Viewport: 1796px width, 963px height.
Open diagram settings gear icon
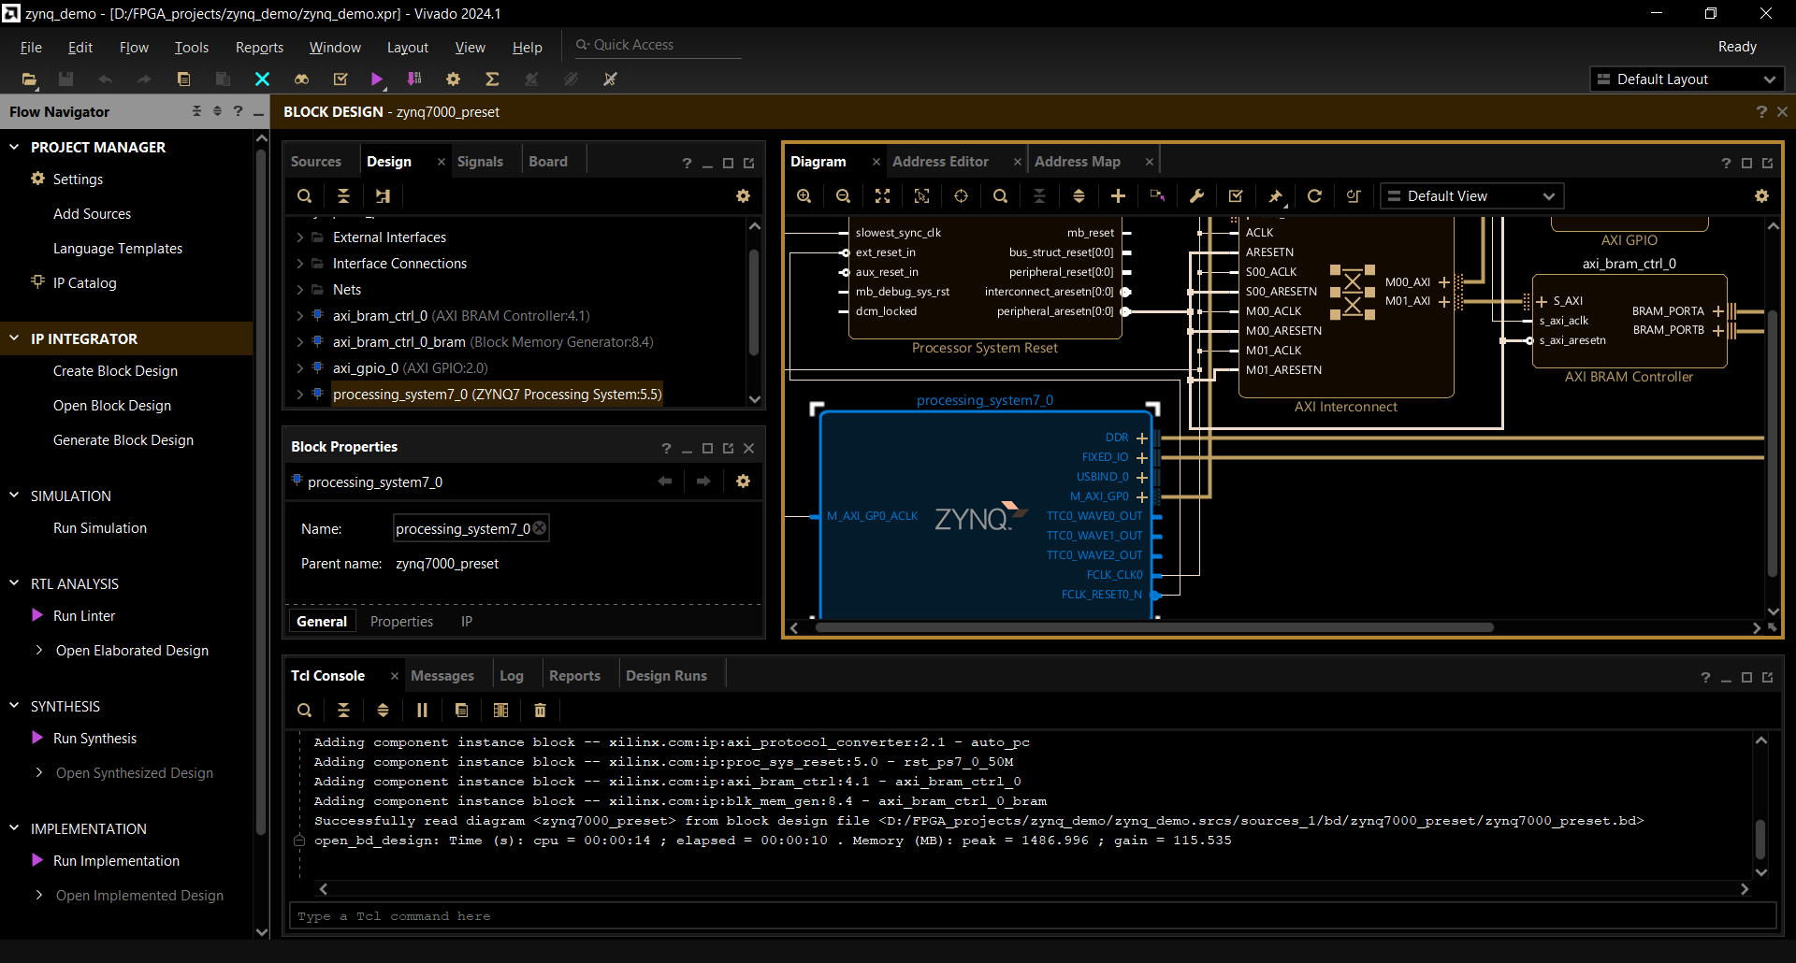click(1761, 196)
